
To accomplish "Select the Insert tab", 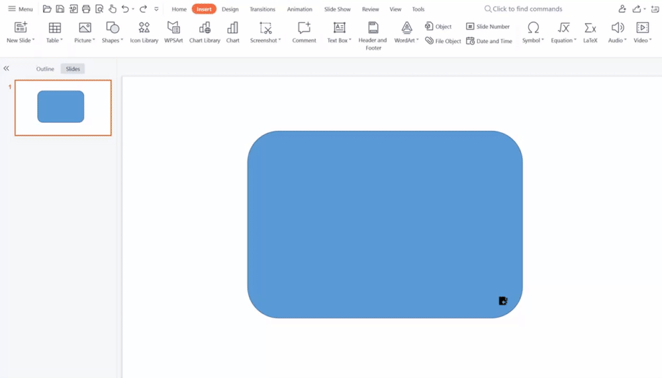I will (x=204, y=9).
